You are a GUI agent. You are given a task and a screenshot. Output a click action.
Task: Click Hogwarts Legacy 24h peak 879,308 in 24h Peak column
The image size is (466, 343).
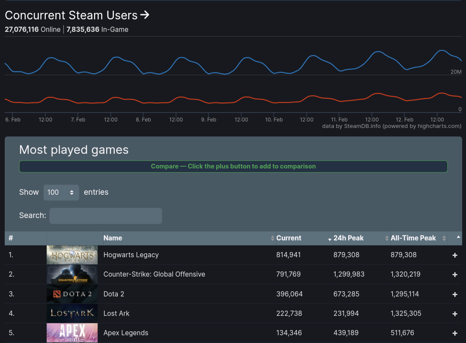point(346,255)
